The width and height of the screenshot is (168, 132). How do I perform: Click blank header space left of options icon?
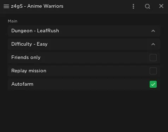tap(98, 6)
